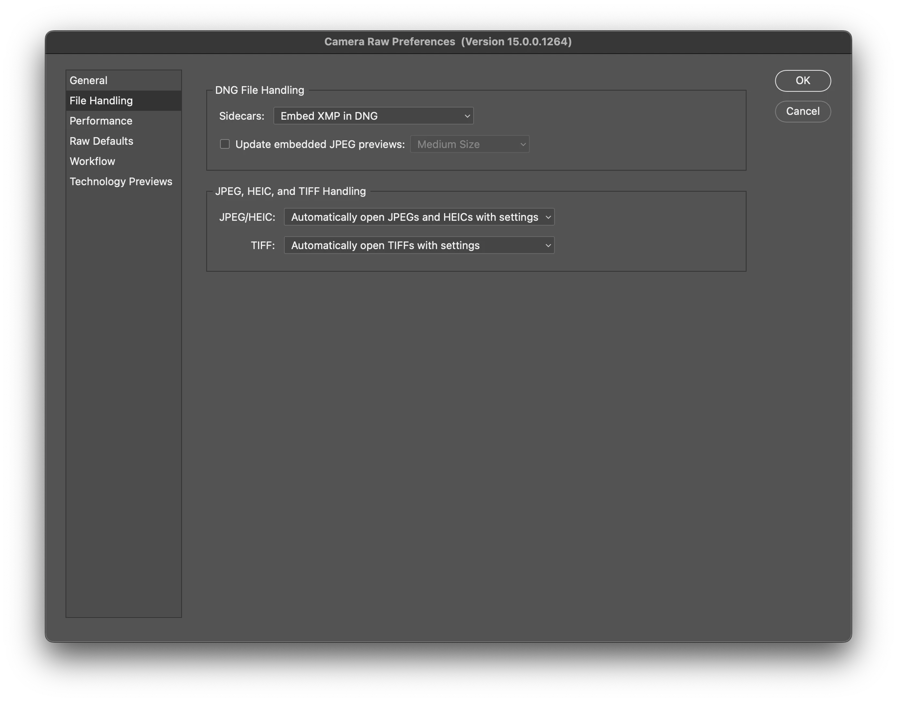Screen dimensions: 897x702
Task: Expand the JPEG/HEIC handling dropdown
Action: point(419,217)
